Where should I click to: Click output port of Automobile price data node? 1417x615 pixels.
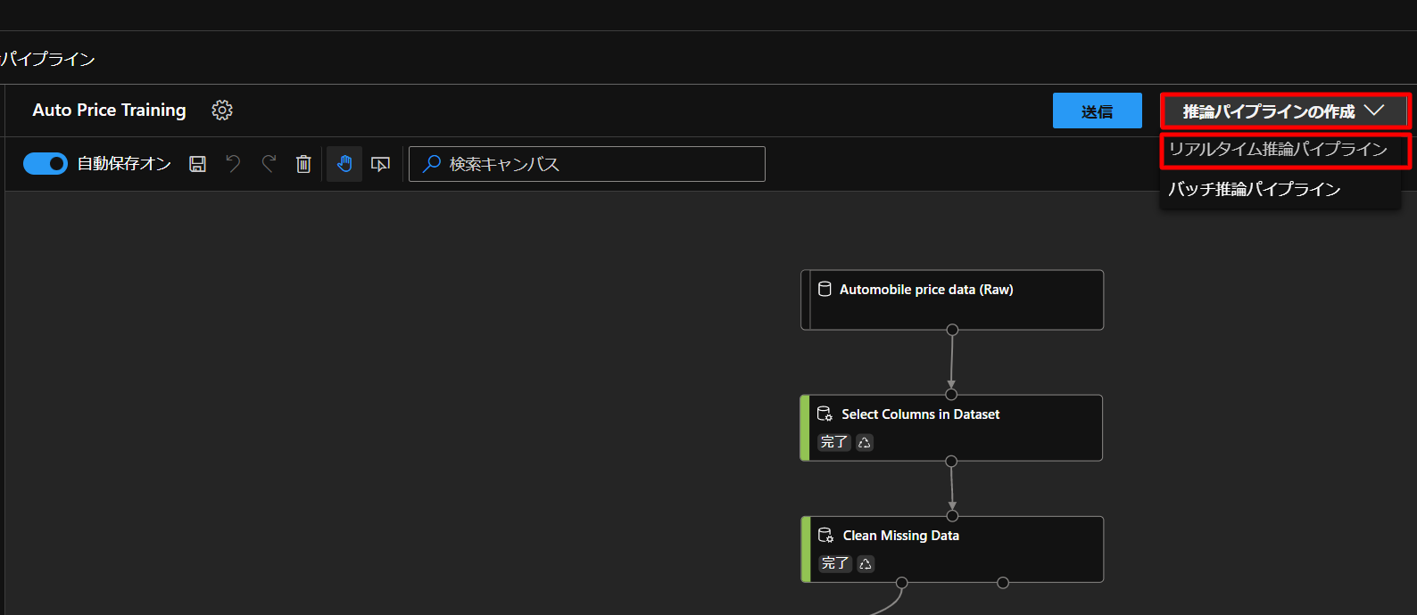(952, 330)
